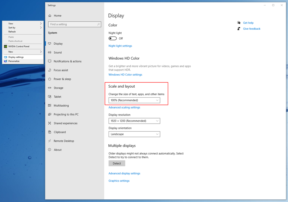This screenshot has height=202, width=288.
Task: Open the Storage settings page
Action: (75, 88)
